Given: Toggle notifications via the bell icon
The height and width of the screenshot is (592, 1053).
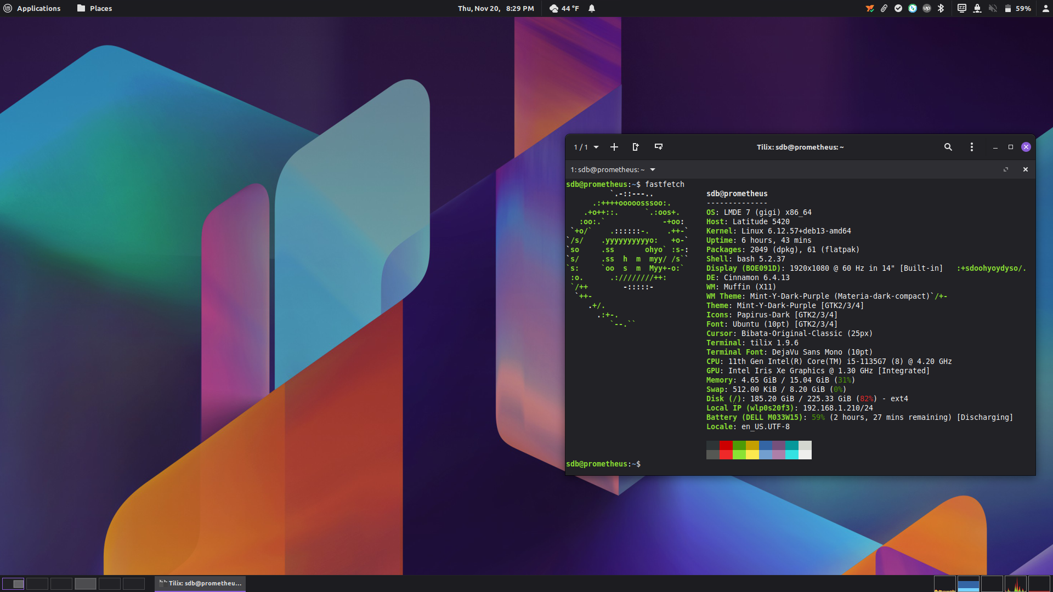Looking at the screenshot, I should (x=591, y=8).
